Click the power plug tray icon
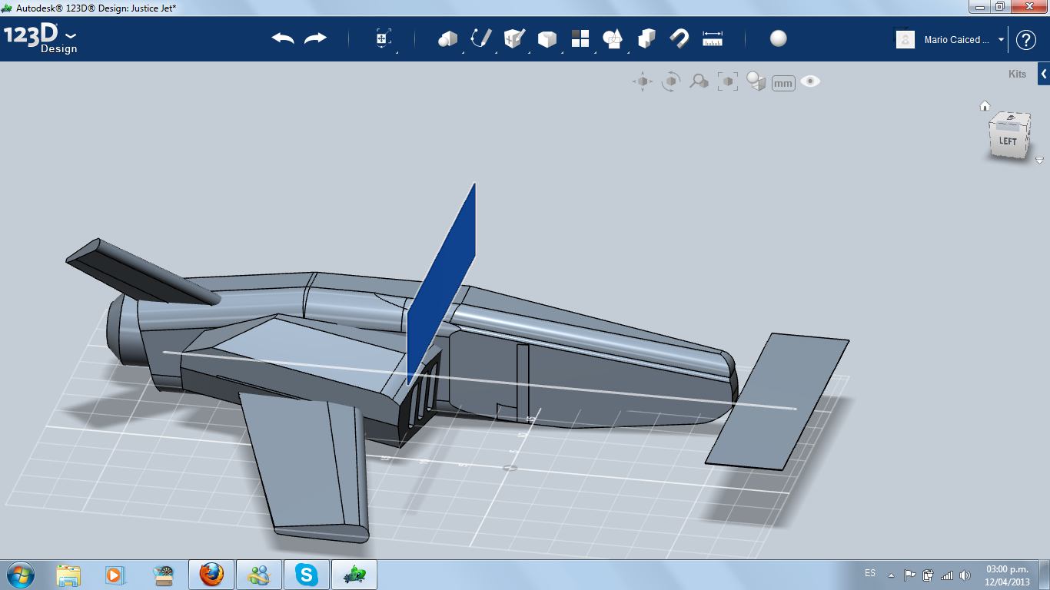Image resolution: width=1050 pixels, height=590 pixels. (x=929, y=575)
